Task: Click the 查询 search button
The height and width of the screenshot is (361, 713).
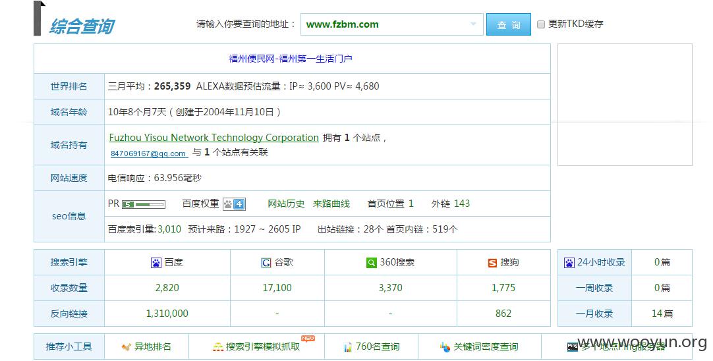Action: [x=508, y=24]
